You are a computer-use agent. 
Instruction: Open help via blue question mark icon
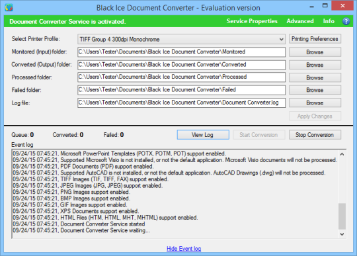point(346,21)
